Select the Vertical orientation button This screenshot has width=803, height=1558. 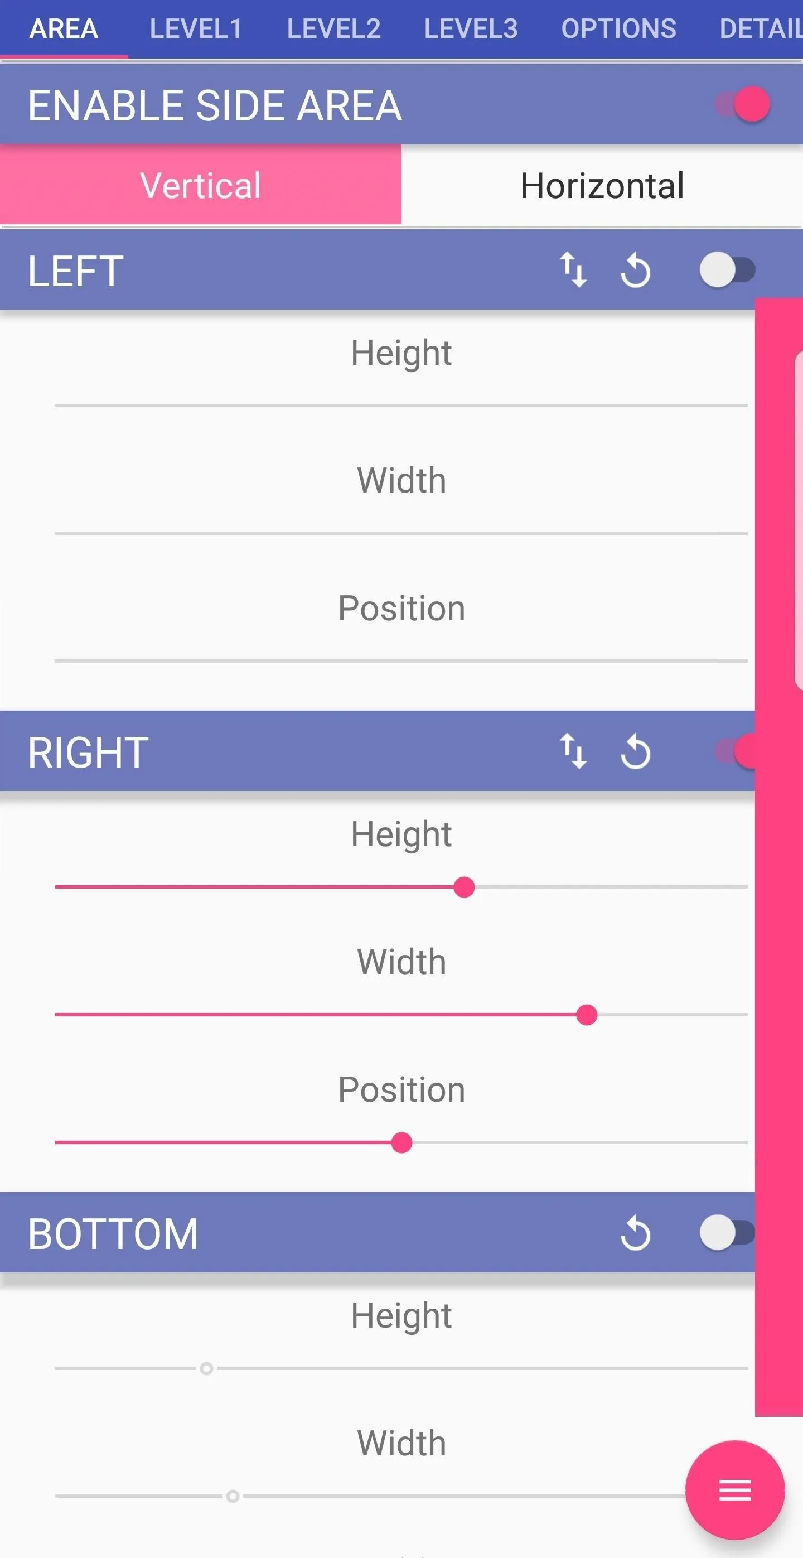coord(201,185)
